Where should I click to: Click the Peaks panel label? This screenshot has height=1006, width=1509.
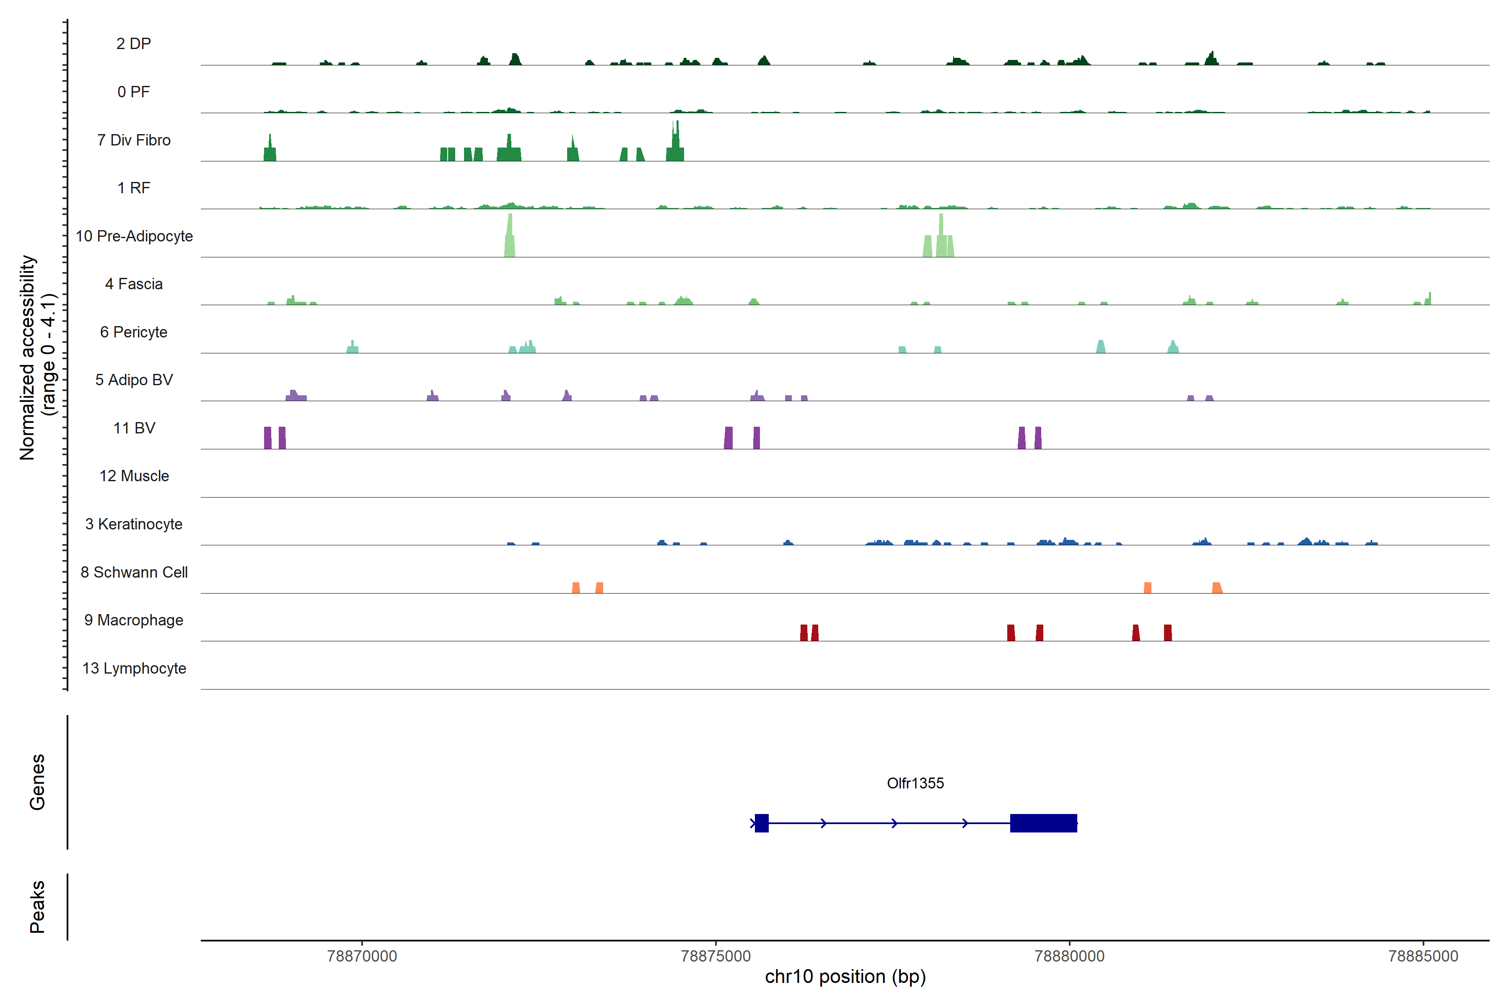(37, 907)
